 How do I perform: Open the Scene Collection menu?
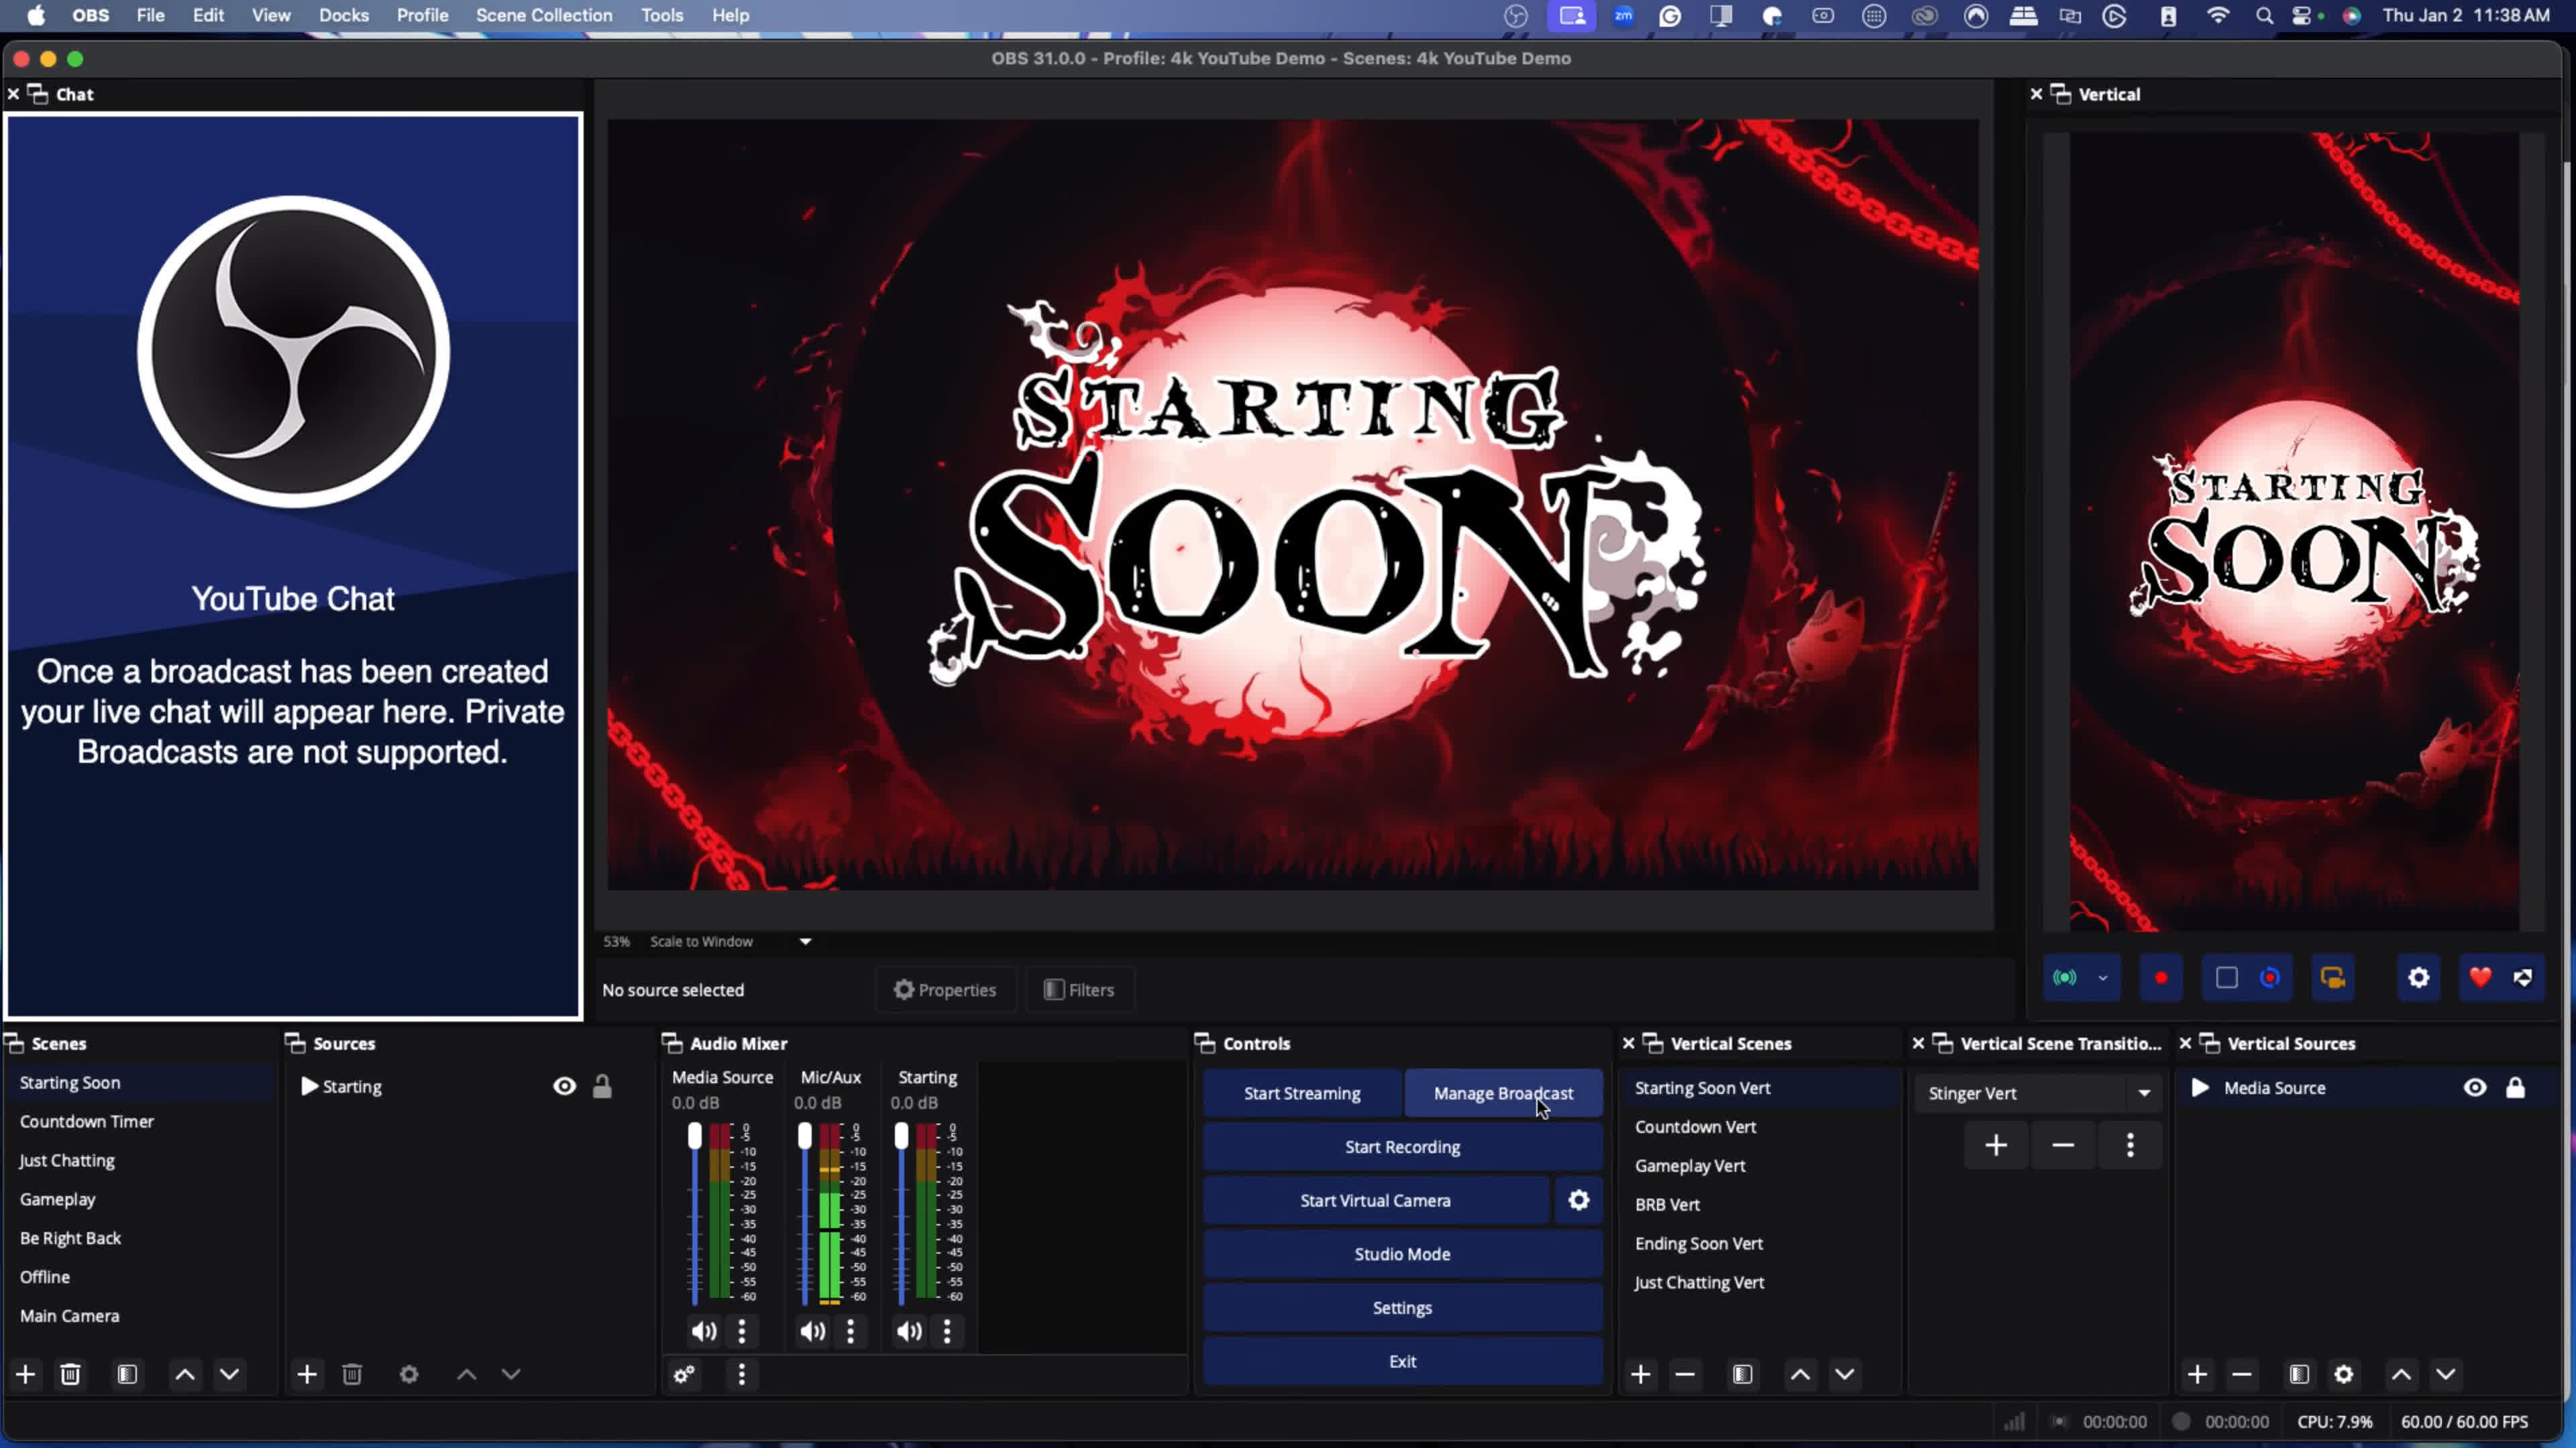click(544, 15)
